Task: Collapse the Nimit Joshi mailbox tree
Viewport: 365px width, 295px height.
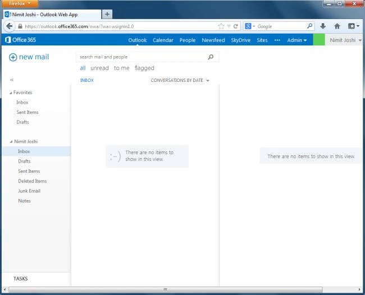Action: tap(11, 141)
